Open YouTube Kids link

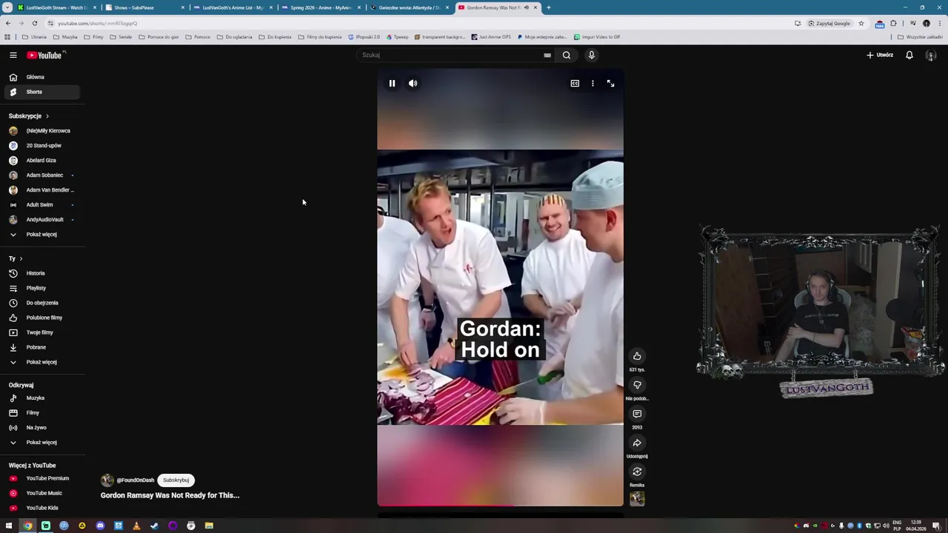41,508
